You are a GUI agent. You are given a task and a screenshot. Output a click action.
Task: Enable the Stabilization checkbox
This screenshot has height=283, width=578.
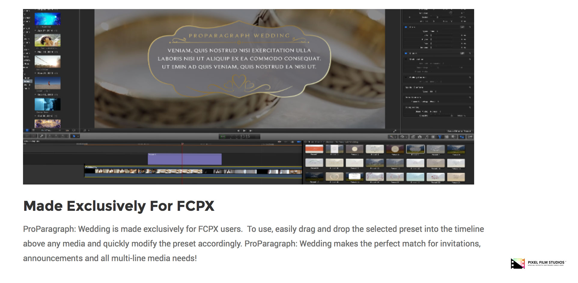point(406,59)
